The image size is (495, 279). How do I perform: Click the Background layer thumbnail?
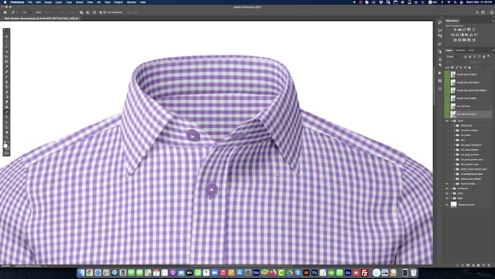click(454, 205)
